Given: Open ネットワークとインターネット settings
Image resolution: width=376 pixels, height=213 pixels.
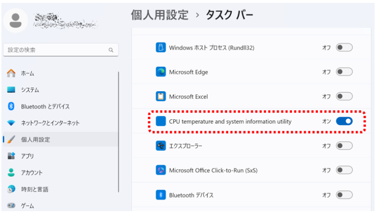Looking at the screenshot, I should click(x=61, y=123).
